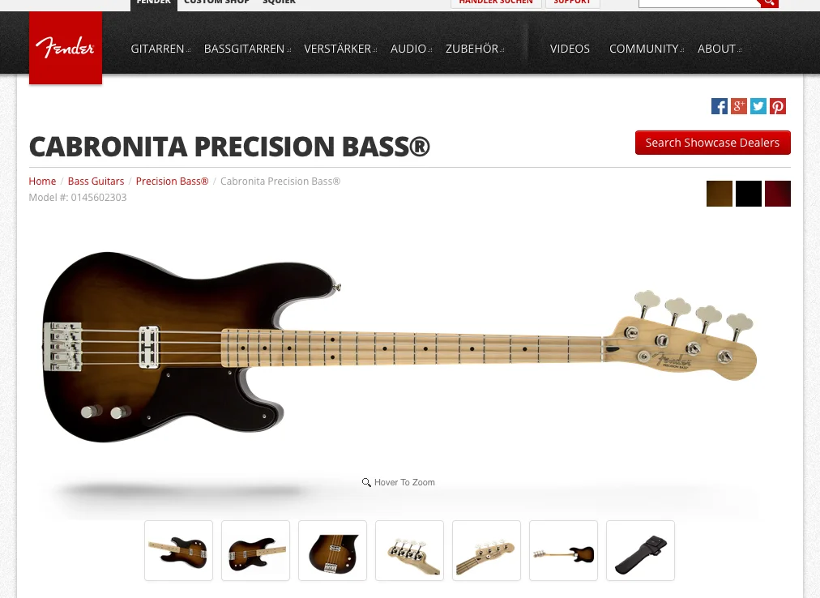The image size is (820, 598).
Task: Click the red search magnifier button
Action: [x=768, y=2]
